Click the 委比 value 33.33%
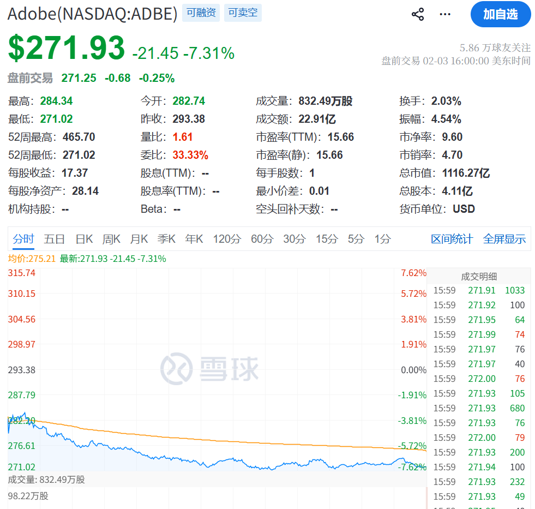 click(x=190, y=155)
